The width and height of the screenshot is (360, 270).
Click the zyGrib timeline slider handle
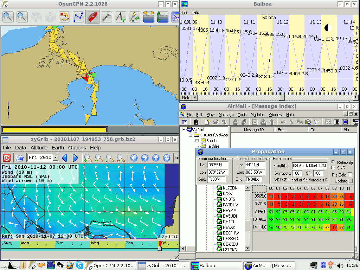coord(160,248)
